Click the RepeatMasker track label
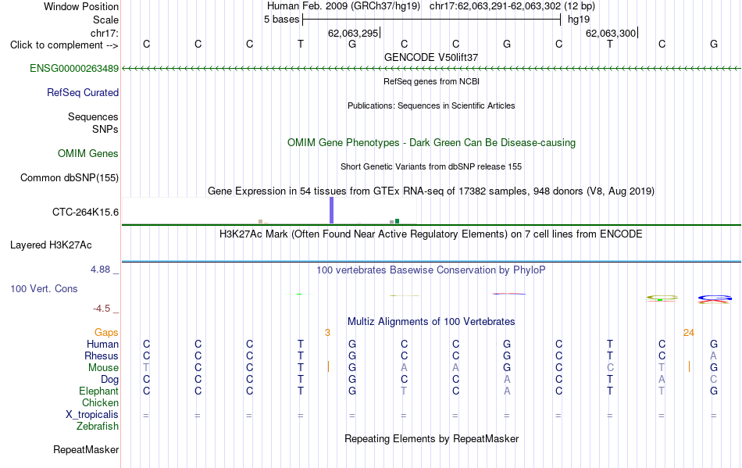742x468 pixels. click(x=86, y=449)
